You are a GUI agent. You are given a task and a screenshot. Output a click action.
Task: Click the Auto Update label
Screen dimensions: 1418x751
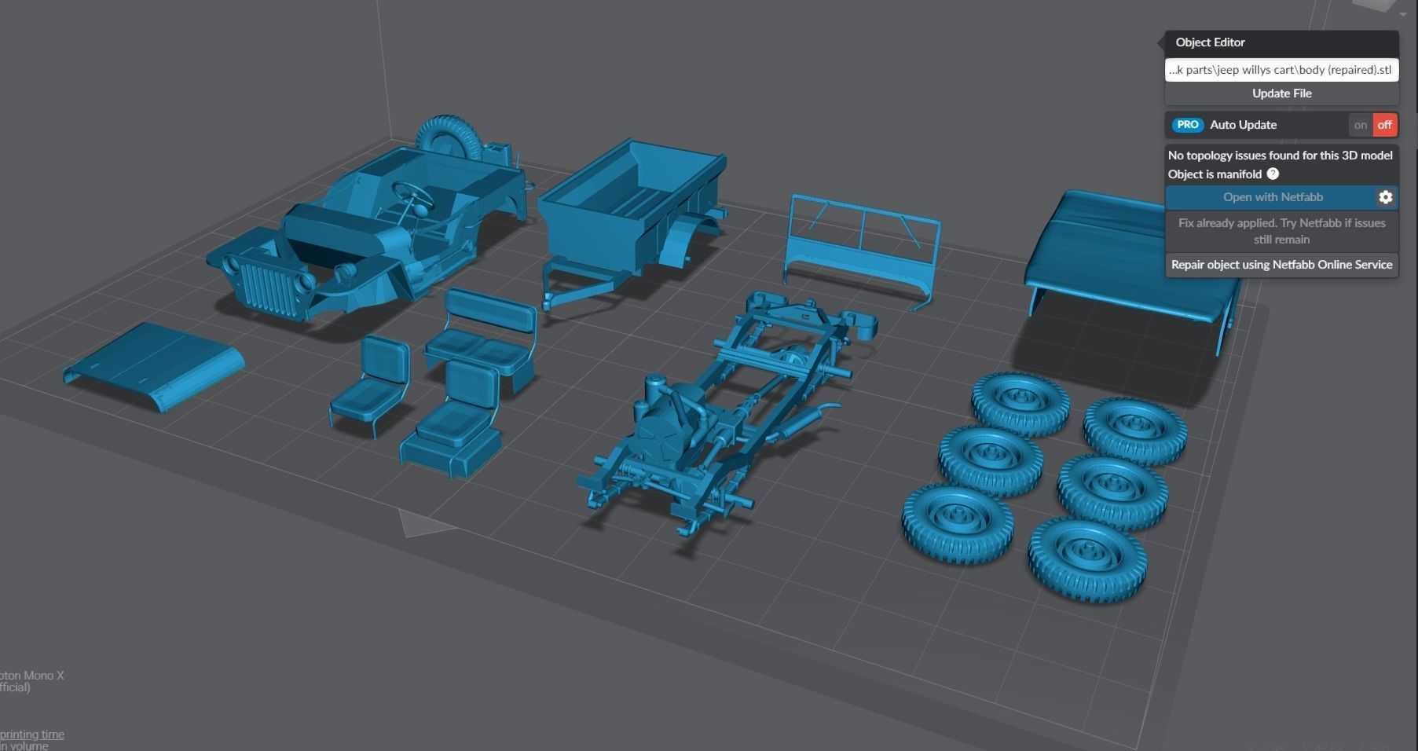[1243, 125]
